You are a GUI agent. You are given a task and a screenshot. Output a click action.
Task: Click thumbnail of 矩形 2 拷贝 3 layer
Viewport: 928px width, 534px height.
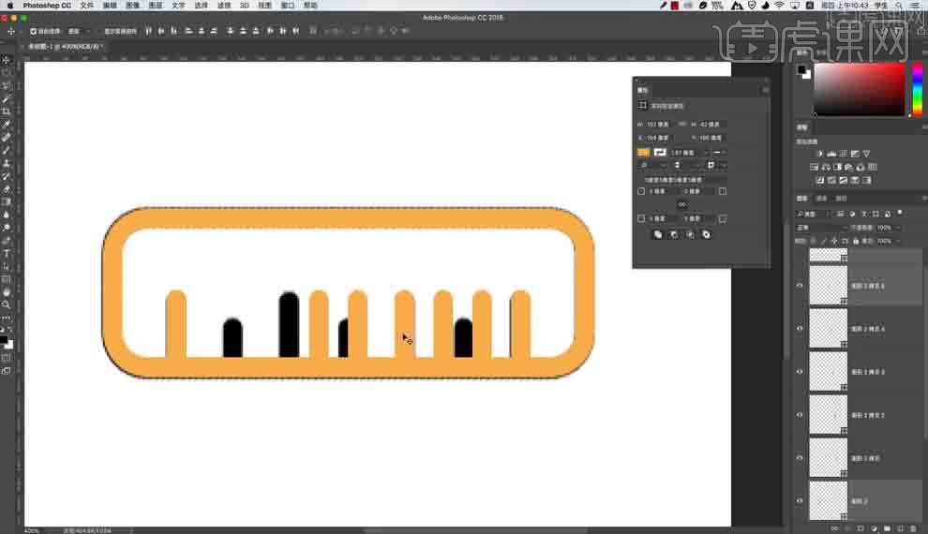[x=828, y=372]
